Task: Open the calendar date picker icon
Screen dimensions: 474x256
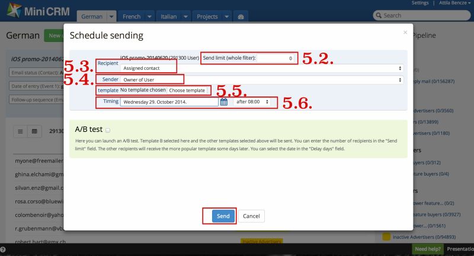Action: (224, 102)
